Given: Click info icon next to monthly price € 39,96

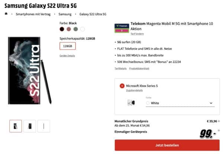Looking at the screenshot, I should (x=219, y=121).
